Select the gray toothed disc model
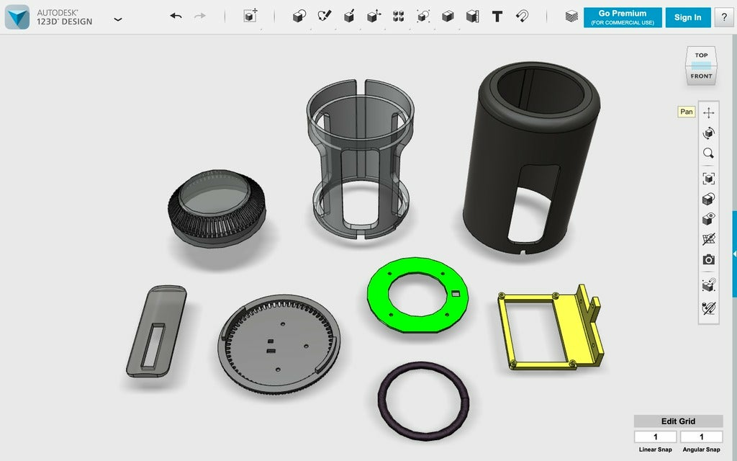737x461 pixels. click(279, 344)
